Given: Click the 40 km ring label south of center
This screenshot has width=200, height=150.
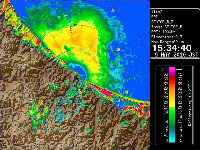Looking at the screenshot, I should 75,125.
